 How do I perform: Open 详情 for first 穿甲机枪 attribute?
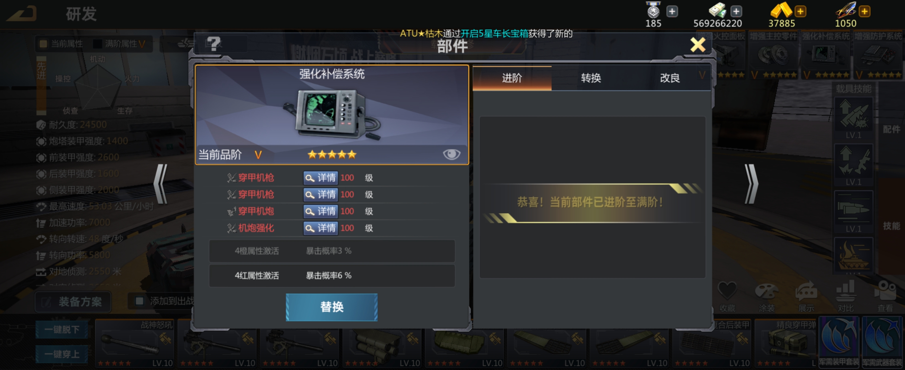point(321,177)
